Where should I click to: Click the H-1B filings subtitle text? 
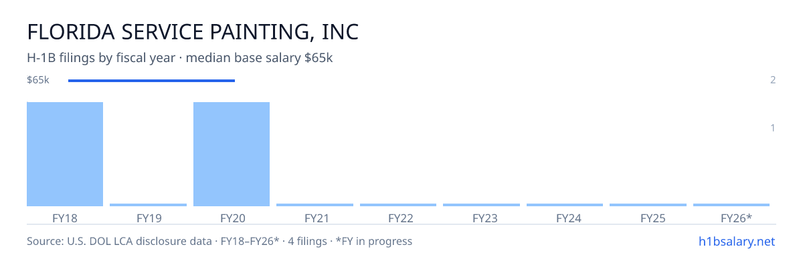[180, 58]
